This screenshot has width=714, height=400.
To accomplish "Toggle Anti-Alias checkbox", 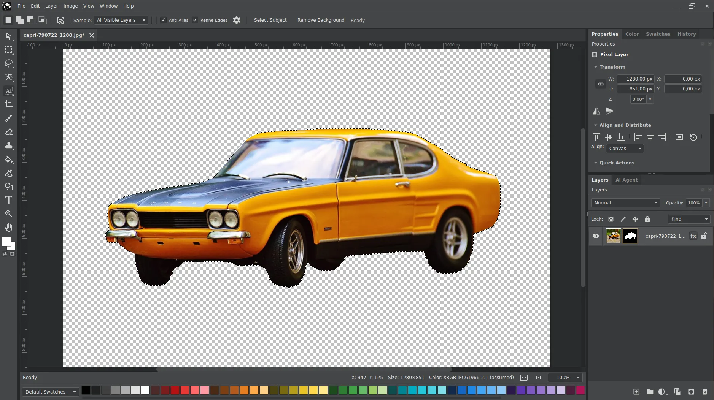I will coord(163,20).
